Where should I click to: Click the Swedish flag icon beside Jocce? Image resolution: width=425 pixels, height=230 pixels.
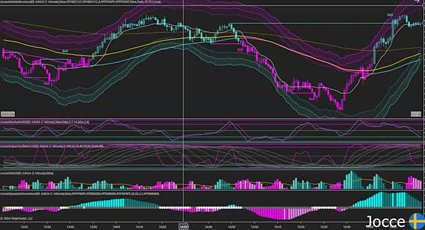coord(417,221)
